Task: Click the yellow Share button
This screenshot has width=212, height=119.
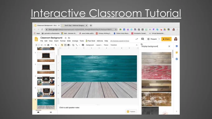Action: point(166,39)
